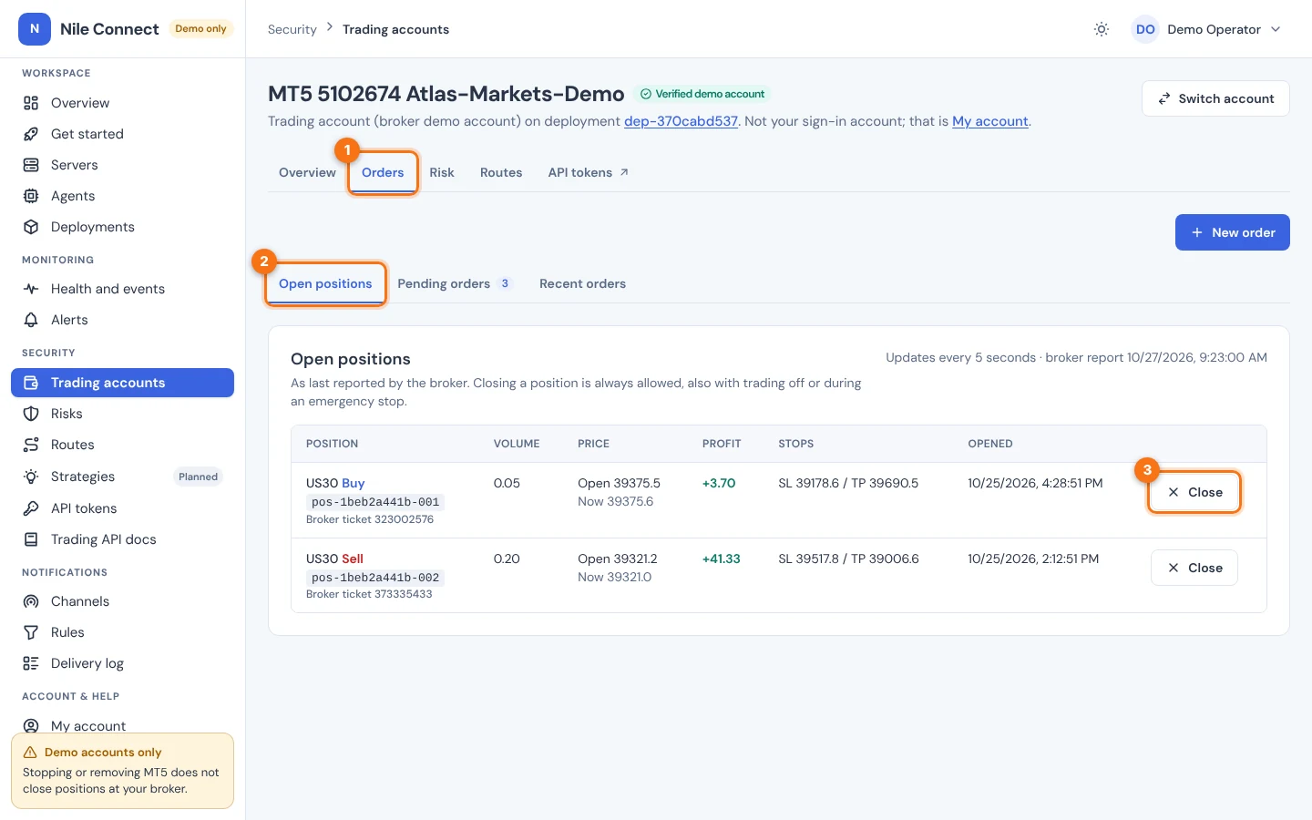Create a New order
Image resolution: width=1312 pixels, height=820 pixels.
pyautogui.click(x=1232, y=232)
